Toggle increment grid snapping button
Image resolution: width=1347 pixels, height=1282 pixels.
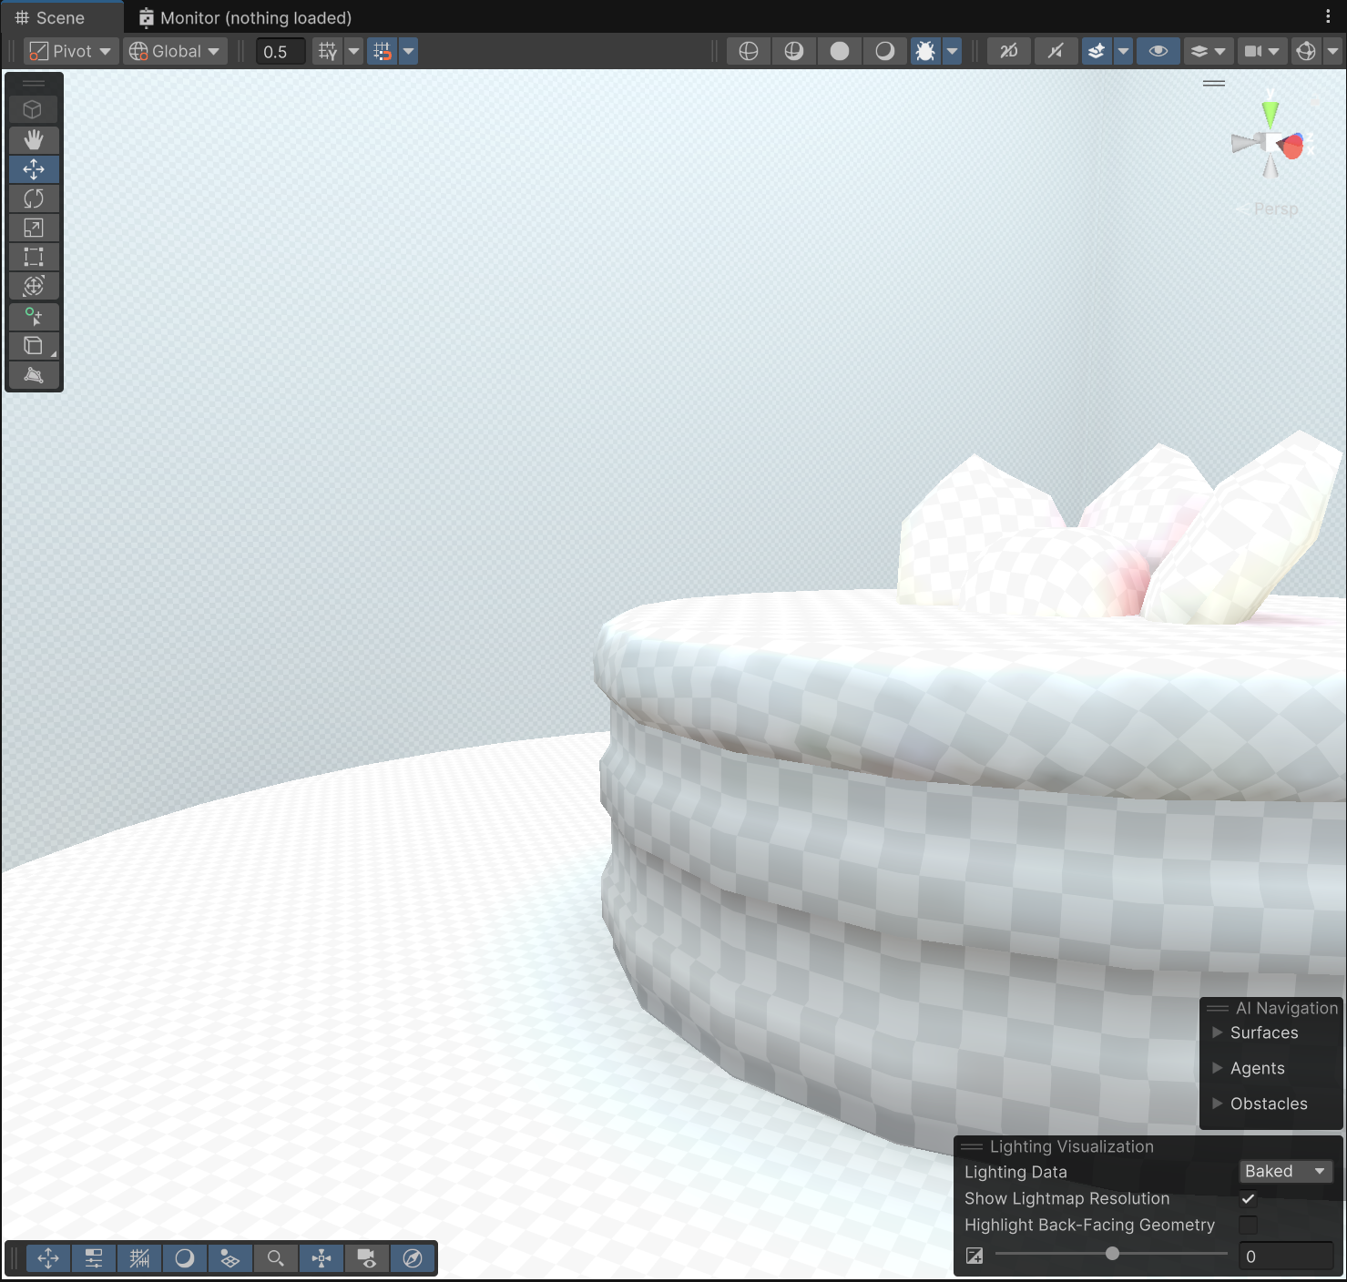pyautogui.click(x=383, y=51)
